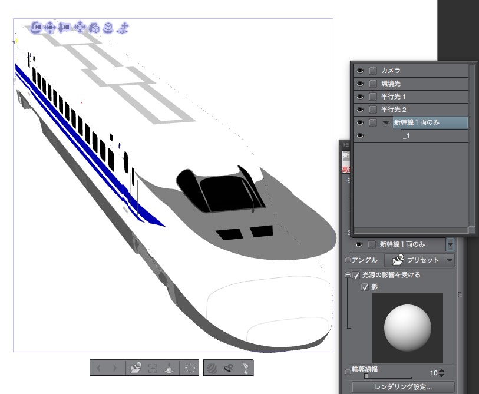
Task: Collapse the 新幹線１両のみ tree triangle
Action: (386, 122)
